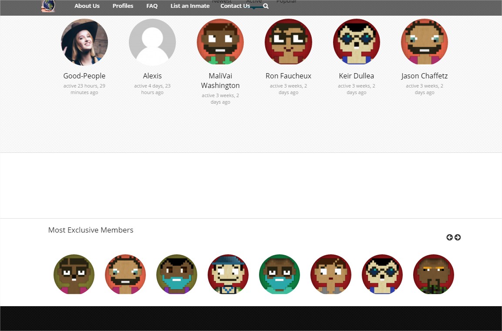Open Alexis default avatar
The image size is (502, 331).
[x=152, y=42]
